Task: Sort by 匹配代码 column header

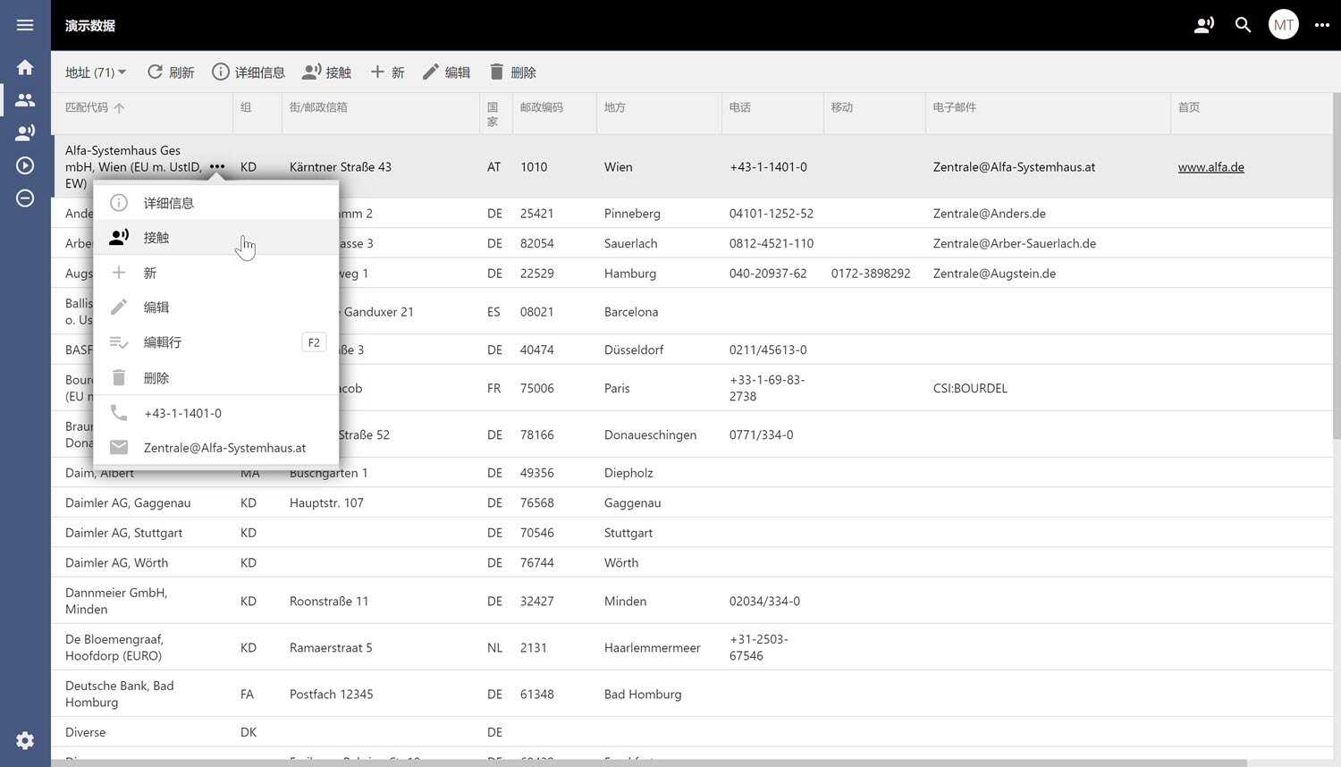Action: [x=87, y=107]
